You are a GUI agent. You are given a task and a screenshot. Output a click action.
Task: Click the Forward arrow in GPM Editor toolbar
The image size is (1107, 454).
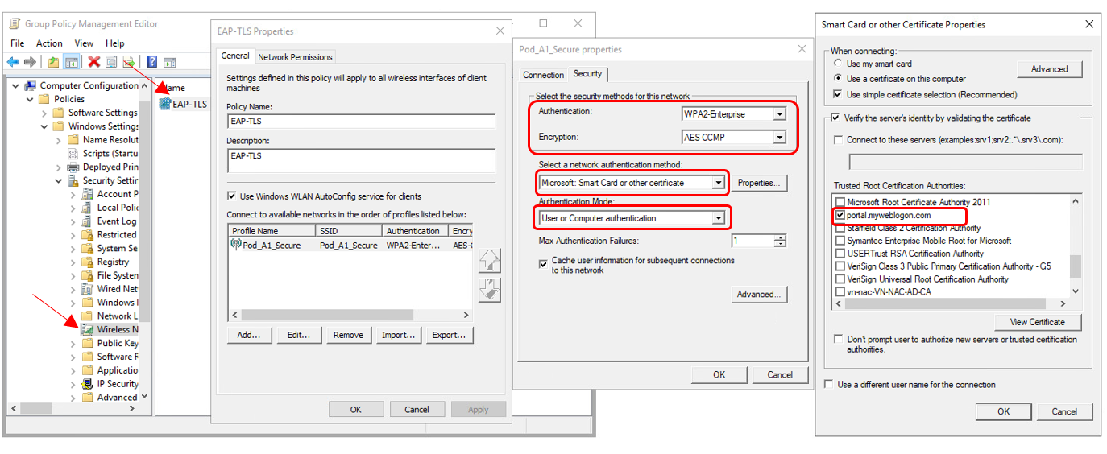(30, 62)
